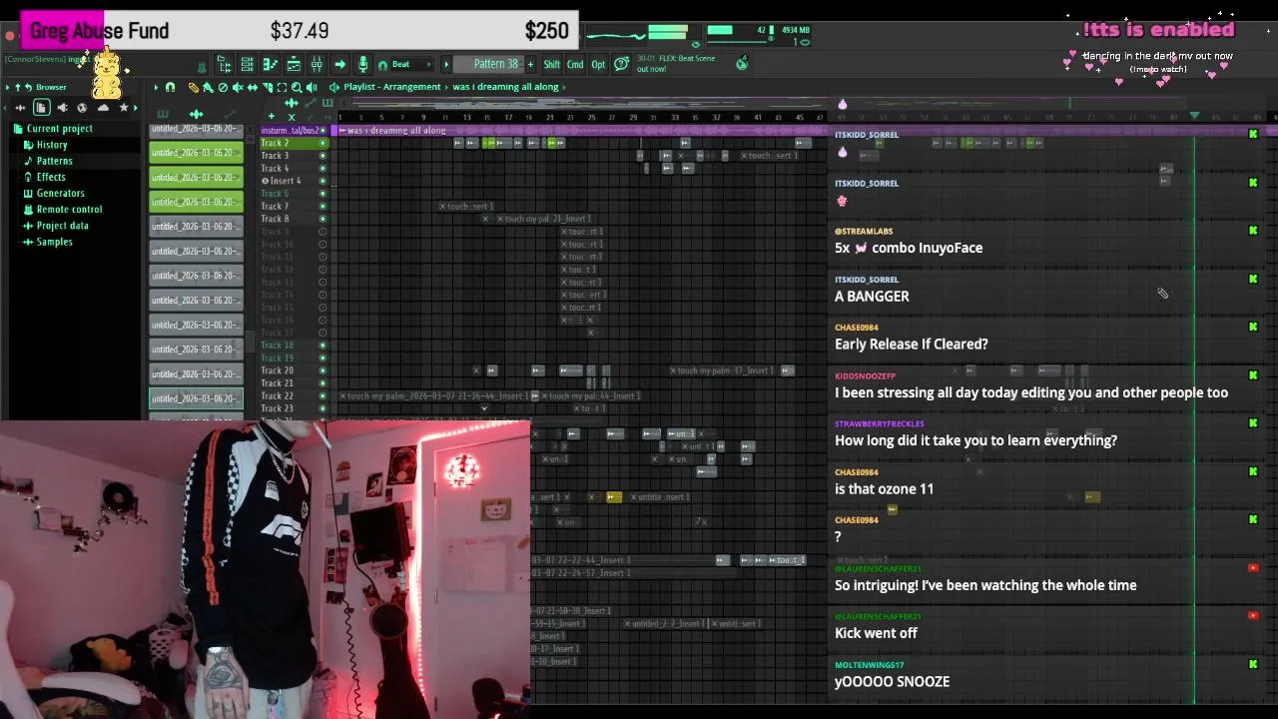Mute Track 22 in playlist
The image size is (1278, 719).
tap(322, 396)
